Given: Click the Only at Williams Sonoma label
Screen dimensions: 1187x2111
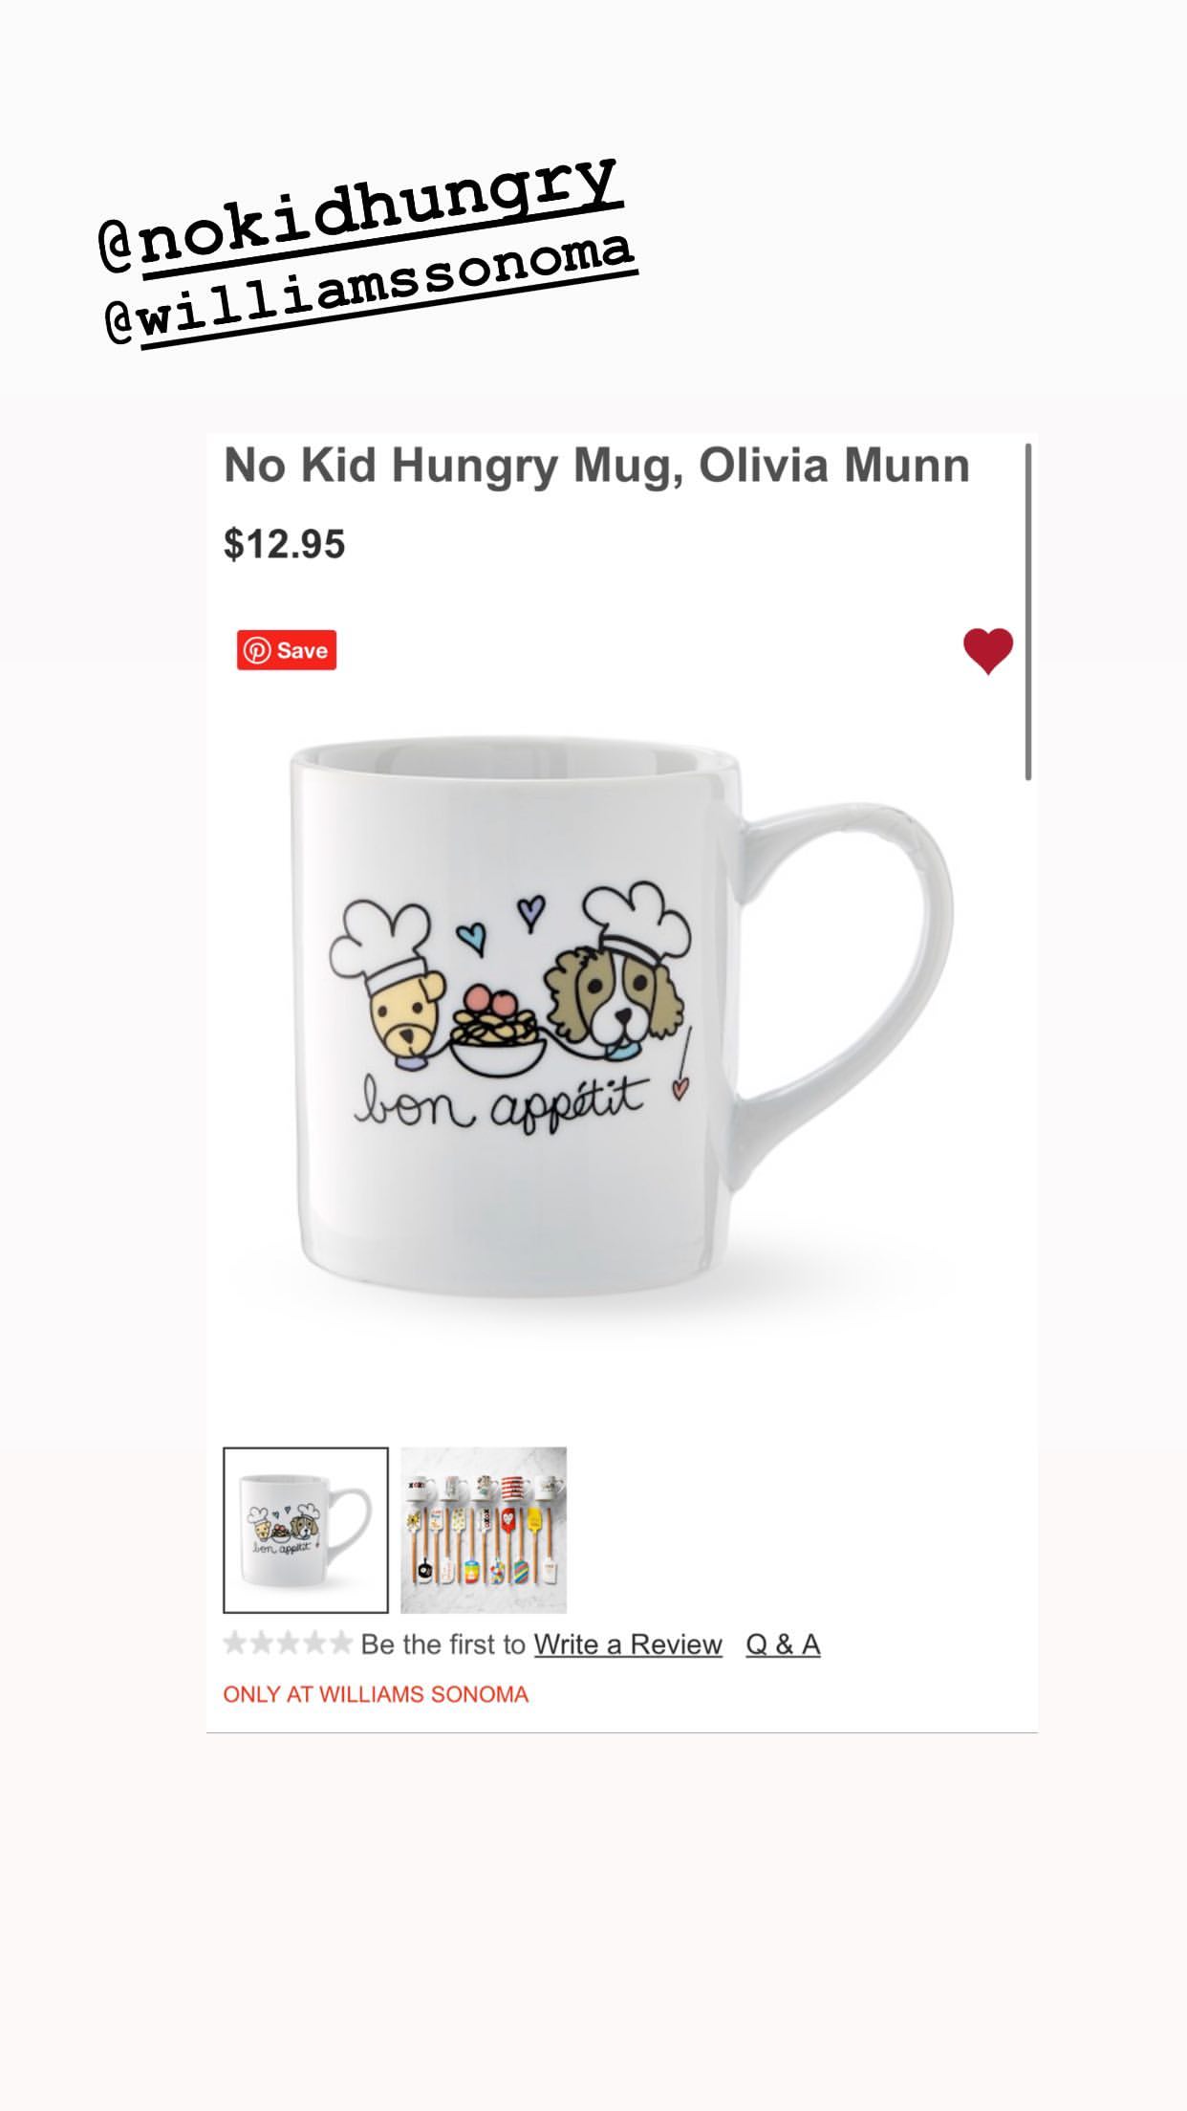Looking at the screenshot, I should (x=376, y=1694).
